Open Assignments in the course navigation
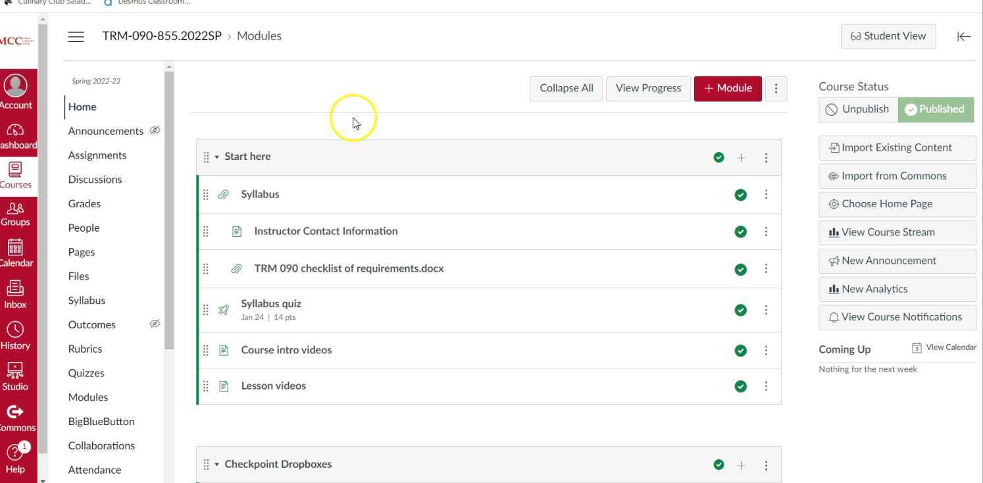The height and width of the screenshot is (483, 983). tap(97, 155)
